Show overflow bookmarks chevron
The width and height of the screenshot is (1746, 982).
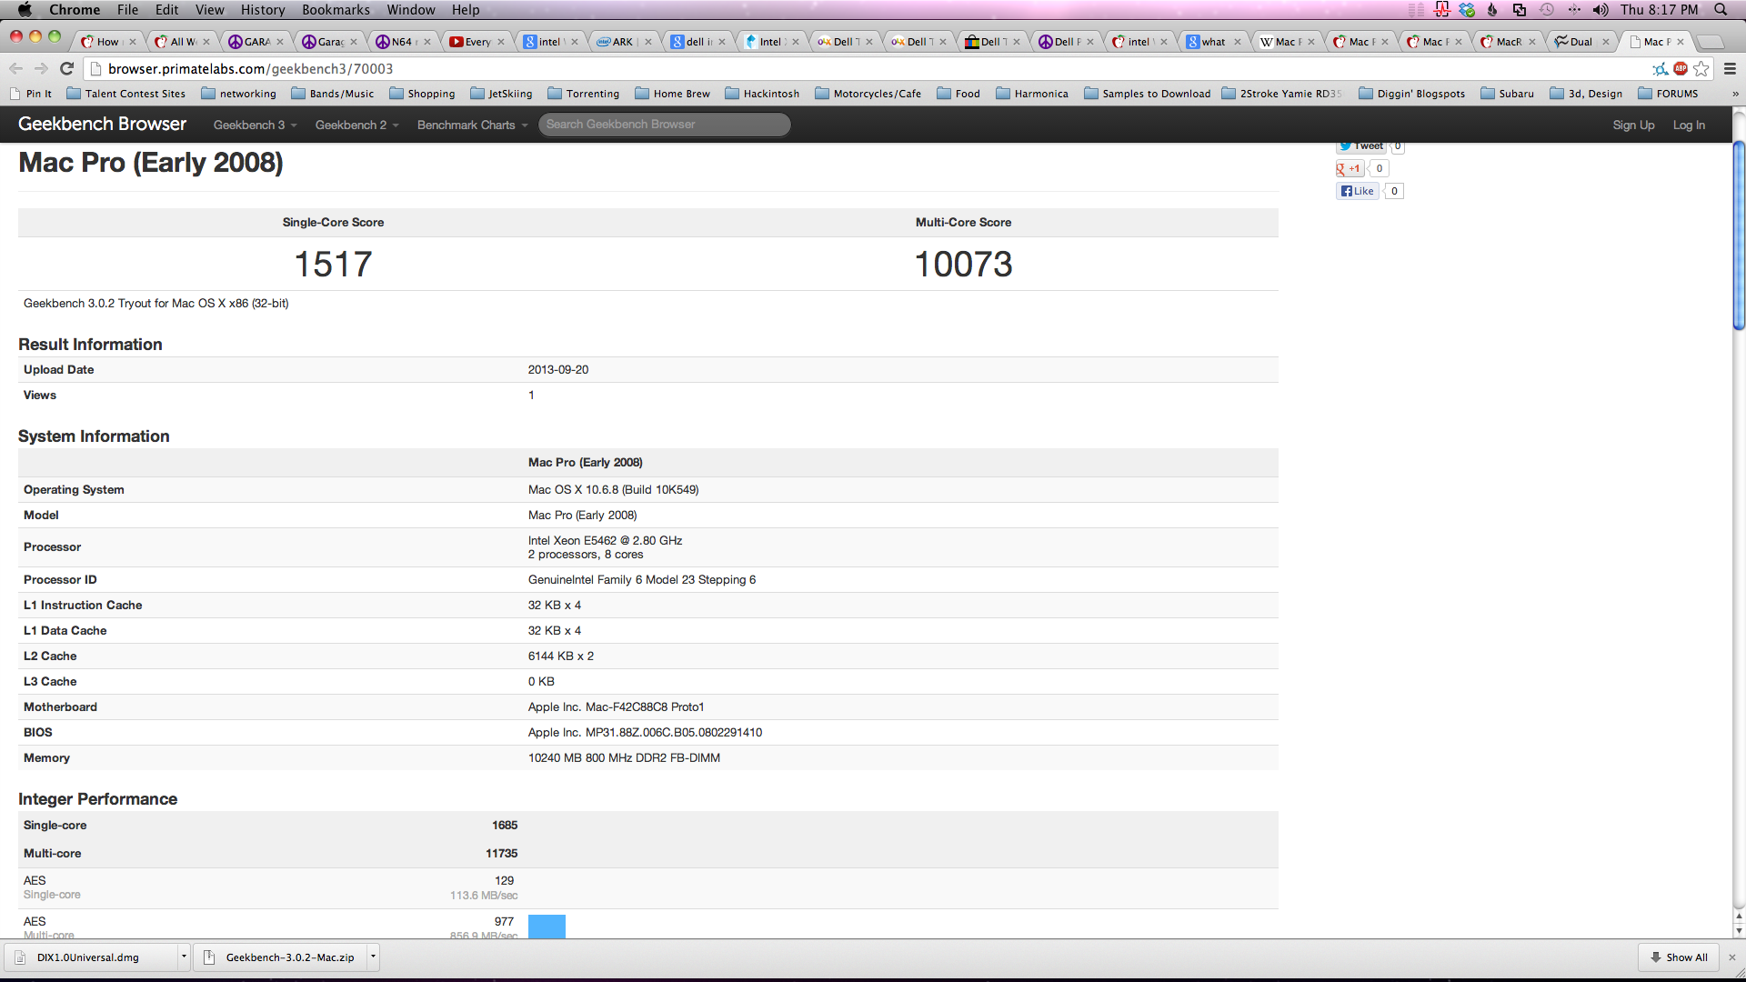(x=1735, y=94)
